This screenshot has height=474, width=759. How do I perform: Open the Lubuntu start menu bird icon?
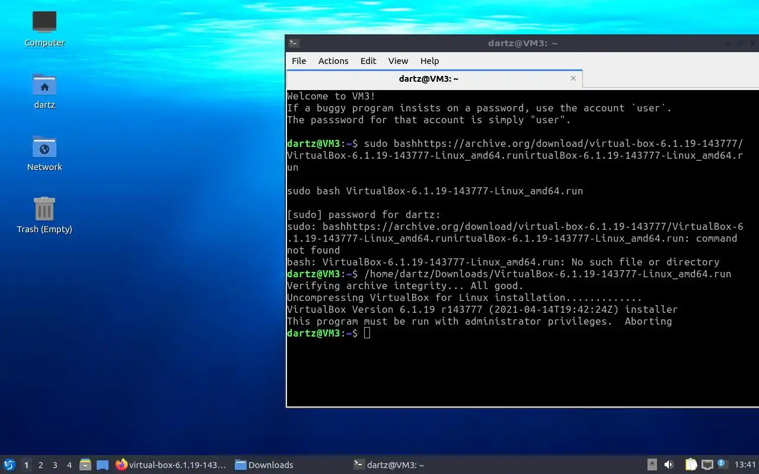pos(9,465)
